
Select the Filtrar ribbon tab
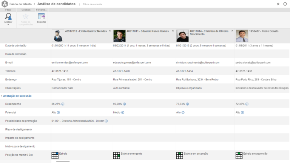pyautogui.click(x=8, y=9)
